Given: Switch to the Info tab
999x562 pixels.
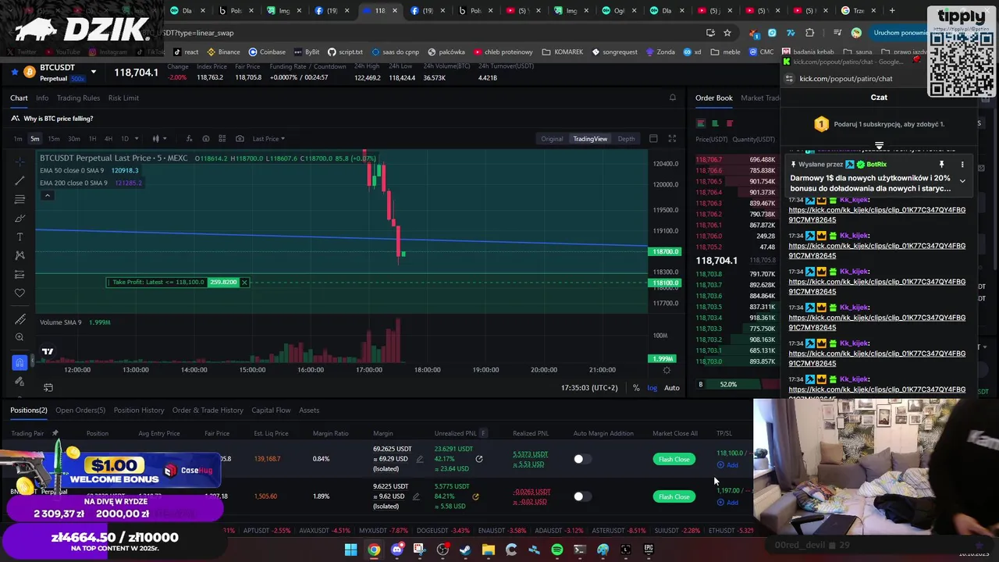Looking at the screenshot, I should [x=42, y=98].
